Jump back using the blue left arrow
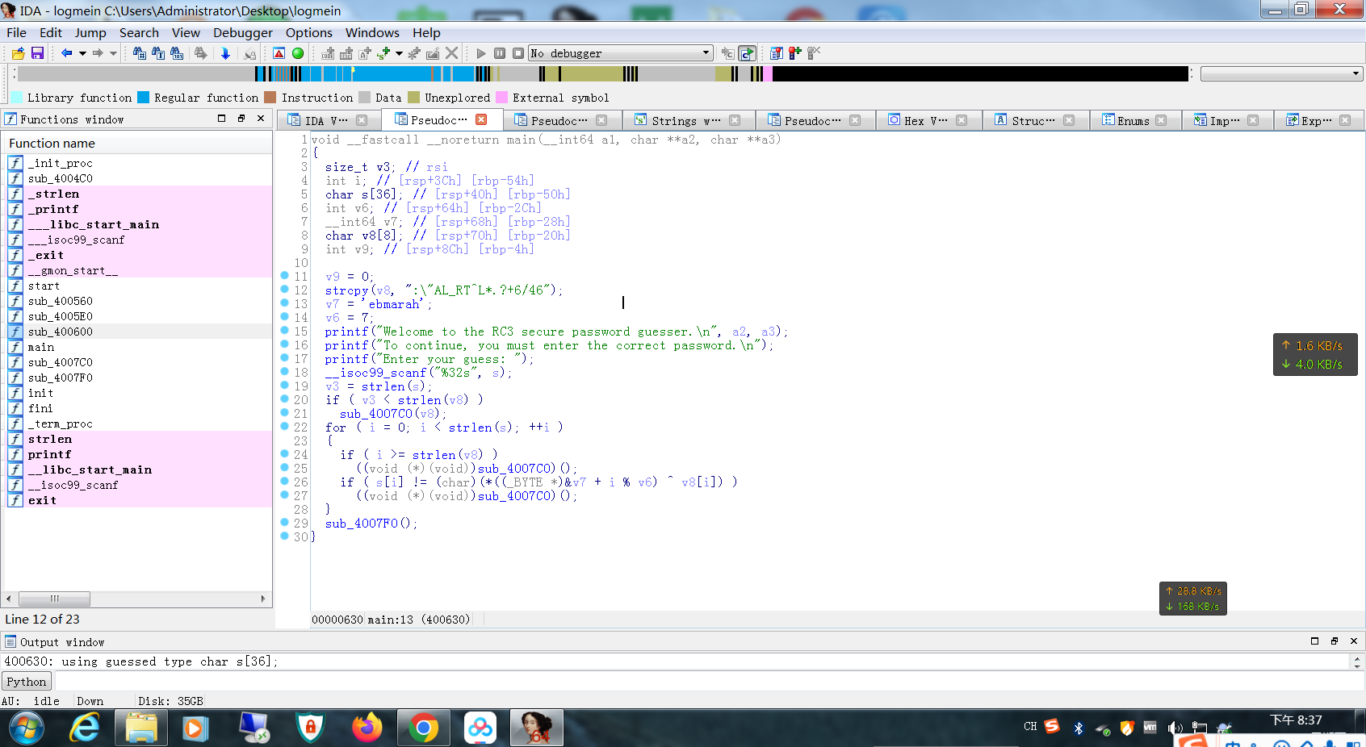1366x747 pixels. click(66, 53)
